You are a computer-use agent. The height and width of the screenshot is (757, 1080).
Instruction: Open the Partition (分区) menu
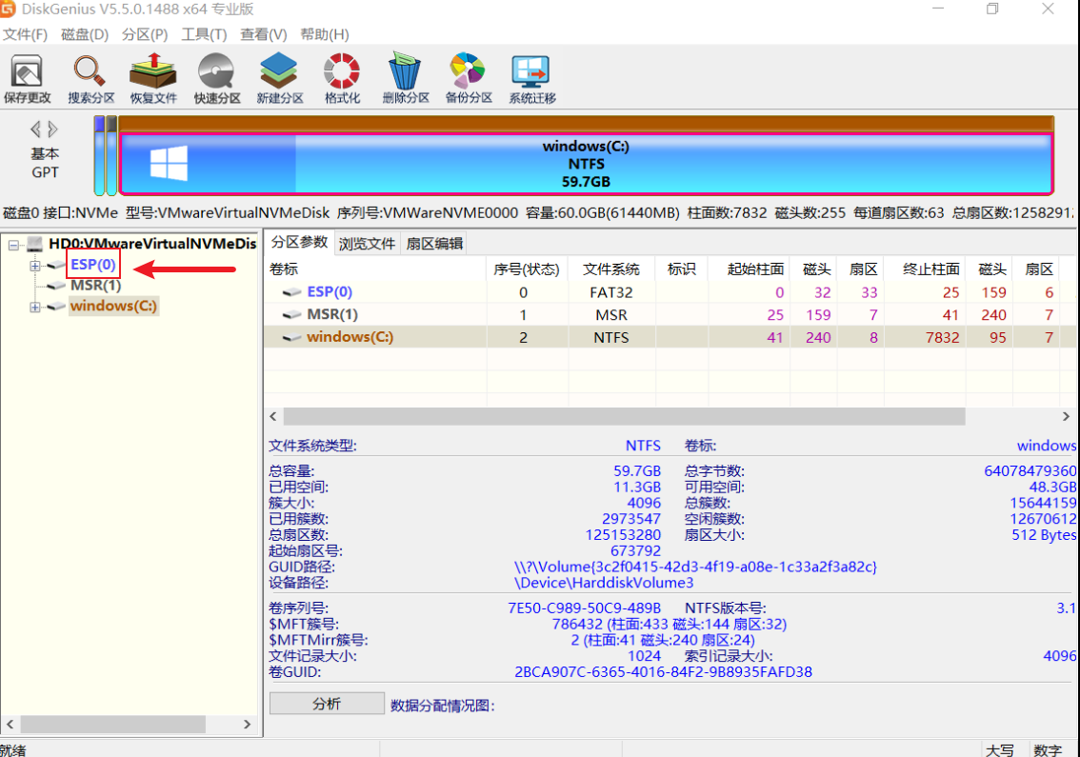[145, 34]
